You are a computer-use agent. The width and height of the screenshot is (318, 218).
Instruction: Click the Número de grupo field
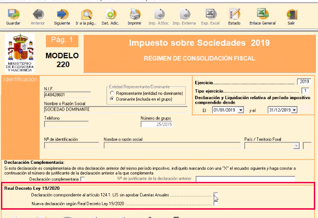pos(157,124)
